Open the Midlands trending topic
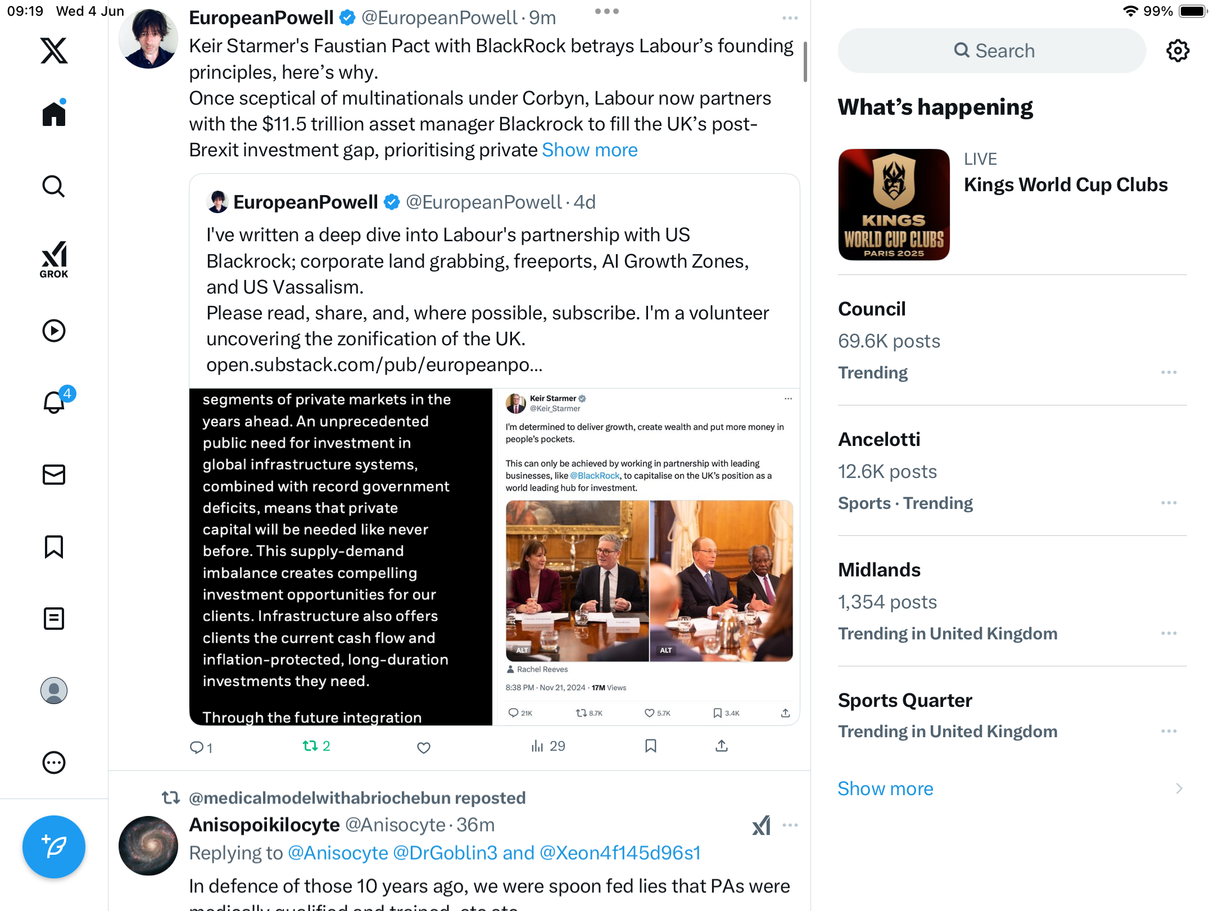Screen dimensions: 1214x911 coord(1012,601)
